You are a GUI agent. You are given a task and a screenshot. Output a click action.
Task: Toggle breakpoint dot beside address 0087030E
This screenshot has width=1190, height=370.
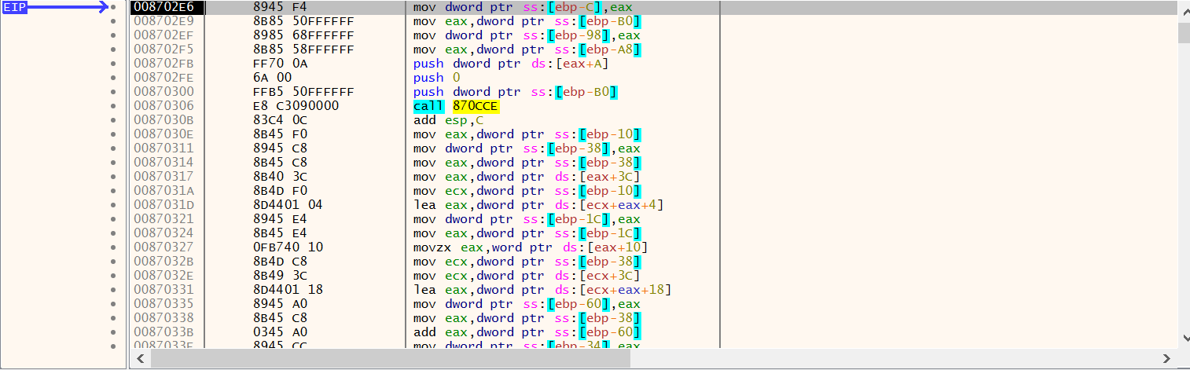pyautogui.click(x=114, y=134)
